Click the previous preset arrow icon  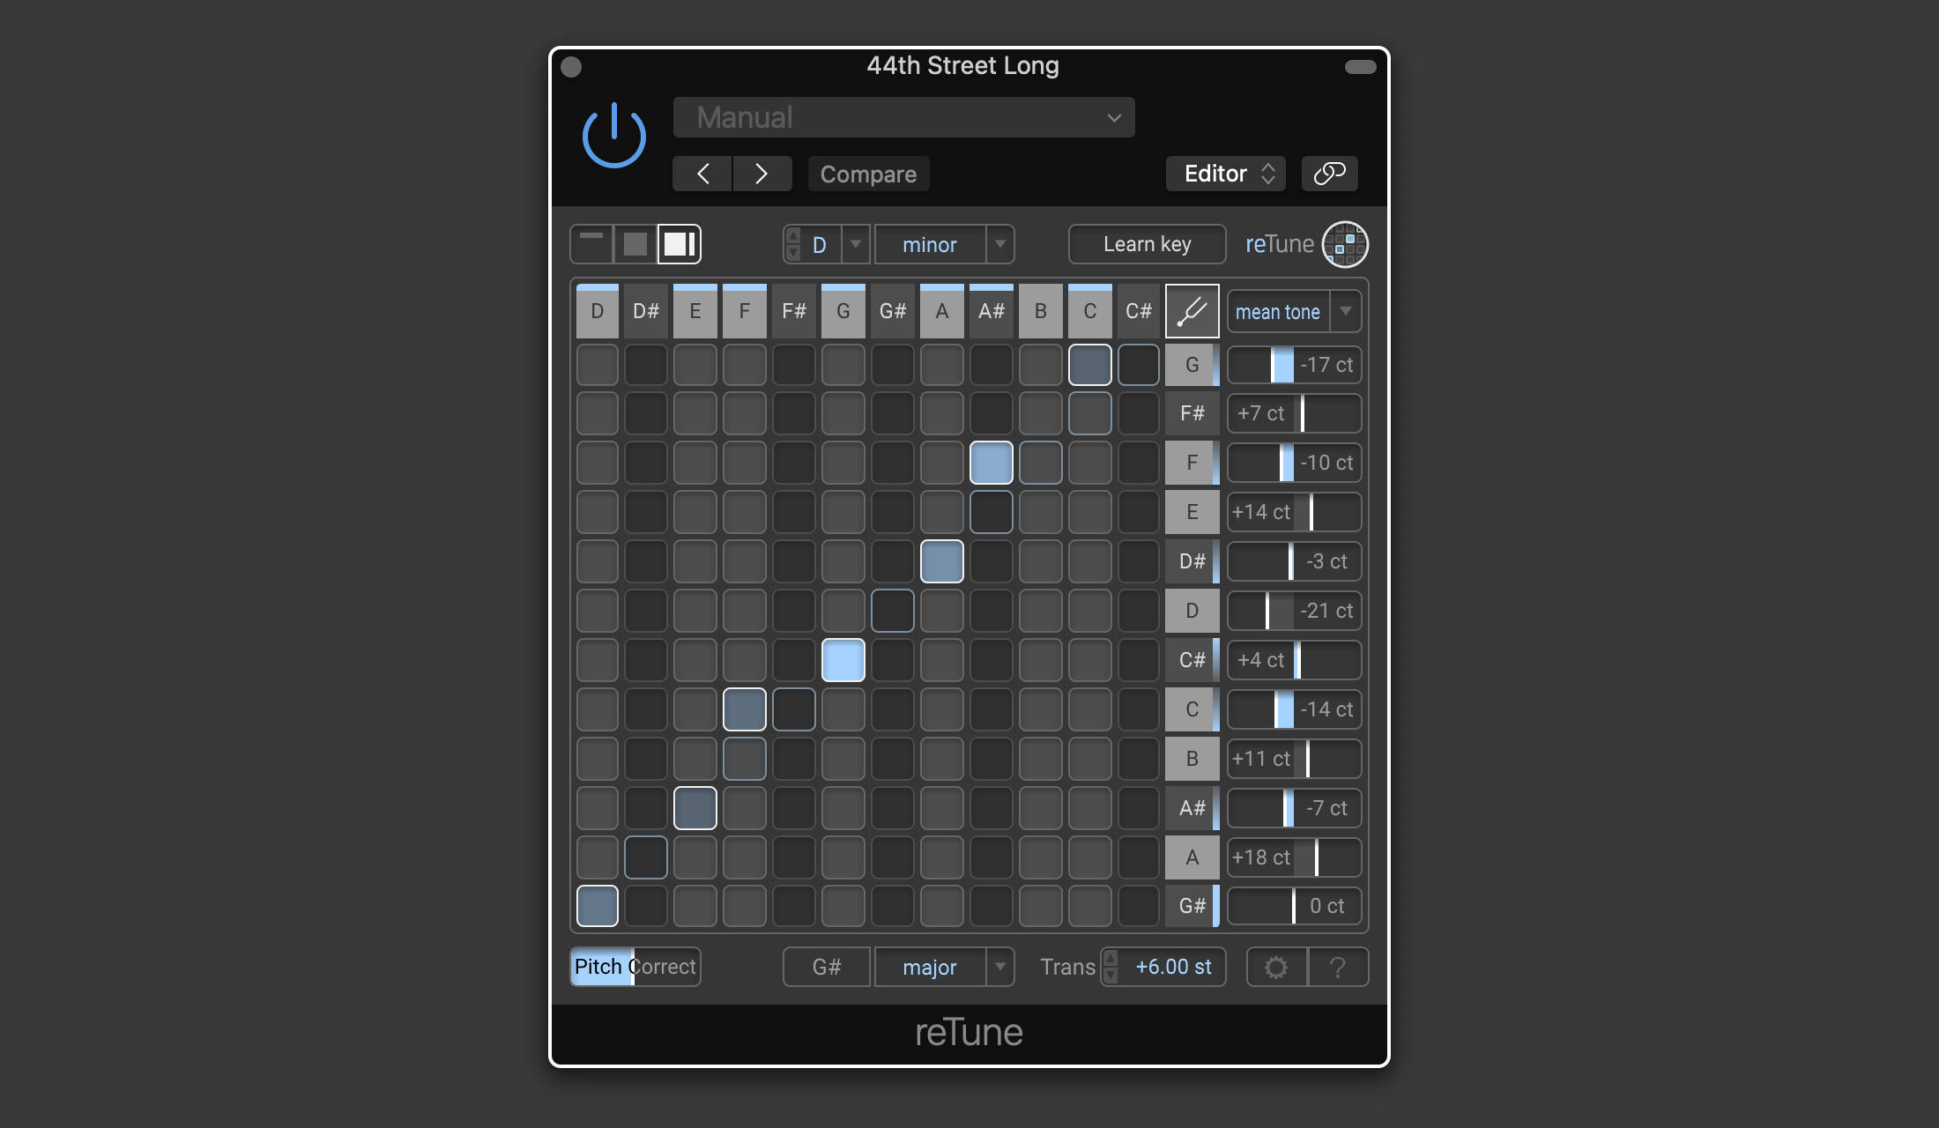pyautogui.click(x=703, y=172)
